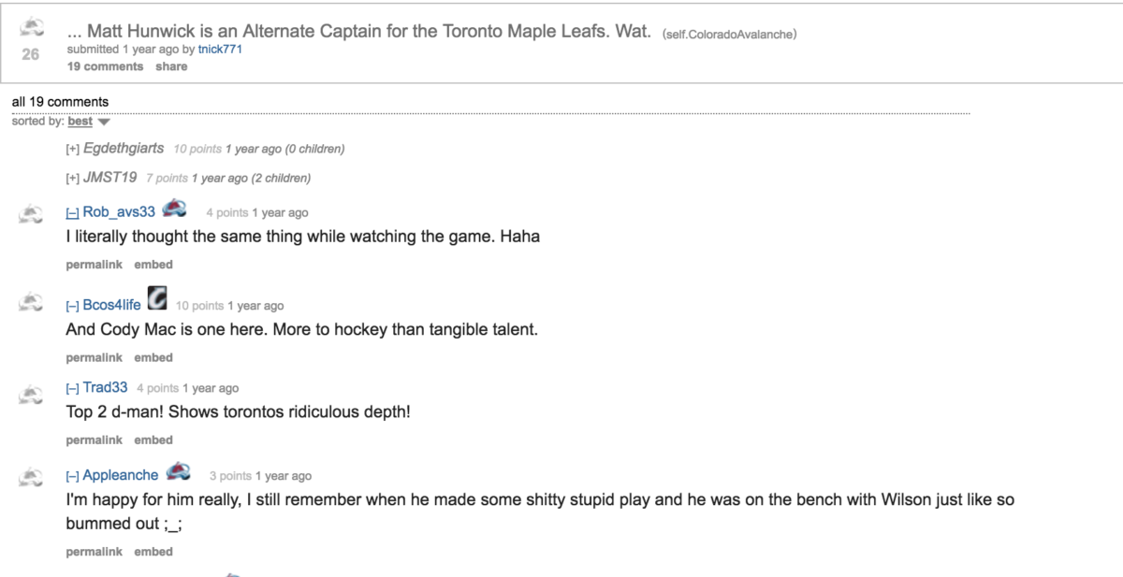Collapse the Trad33 comment
Viewport: 1123px width, 577px height.
tap(71, 389)
